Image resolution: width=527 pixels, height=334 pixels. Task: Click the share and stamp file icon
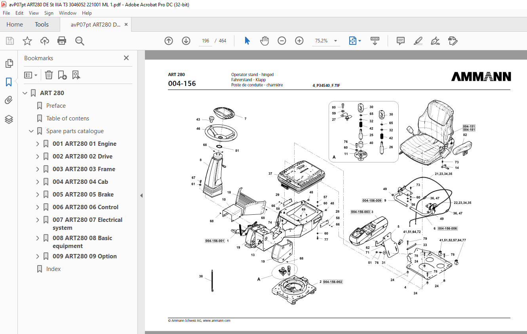coord(453,41)
